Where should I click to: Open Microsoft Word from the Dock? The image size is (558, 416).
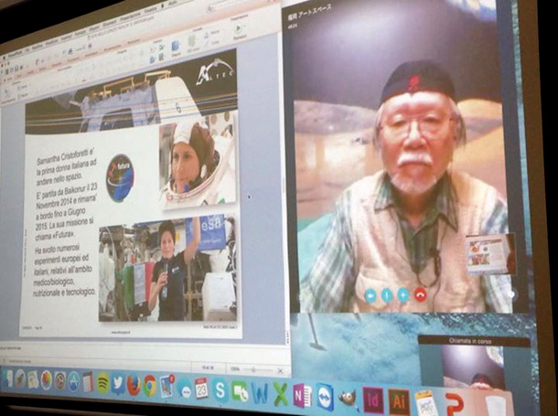(x=260, y=392)
